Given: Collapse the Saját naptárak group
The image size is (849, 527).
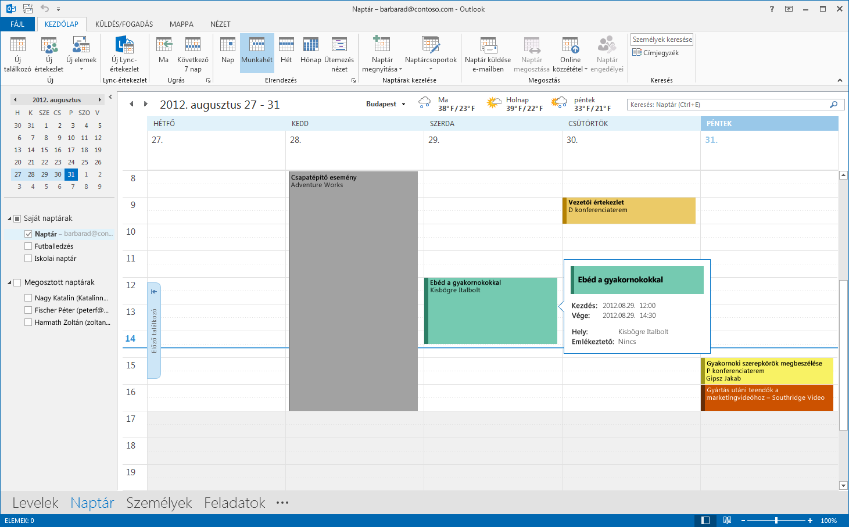Looking at the screenshot, I should coord(9,218).
